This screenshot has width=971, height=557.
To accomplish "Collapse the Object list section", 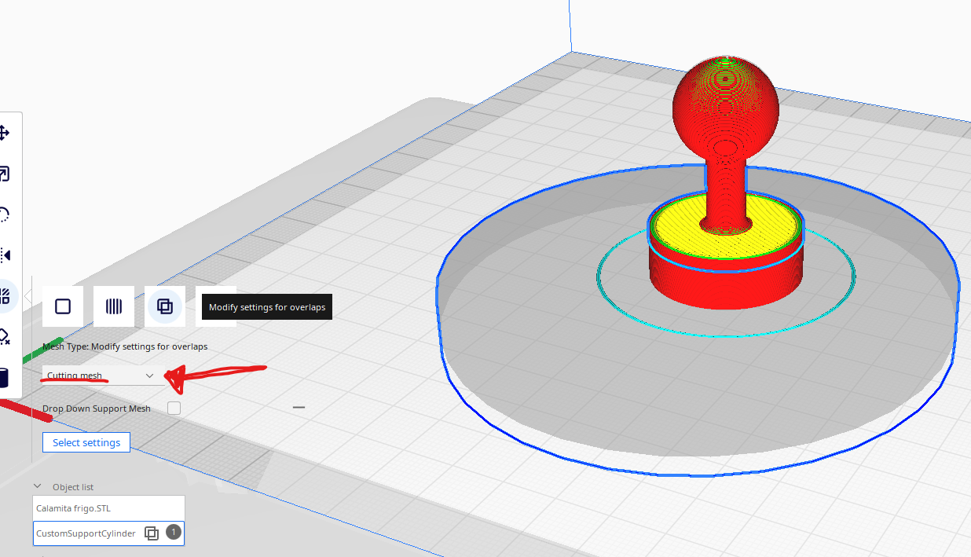I will (38, 487).
